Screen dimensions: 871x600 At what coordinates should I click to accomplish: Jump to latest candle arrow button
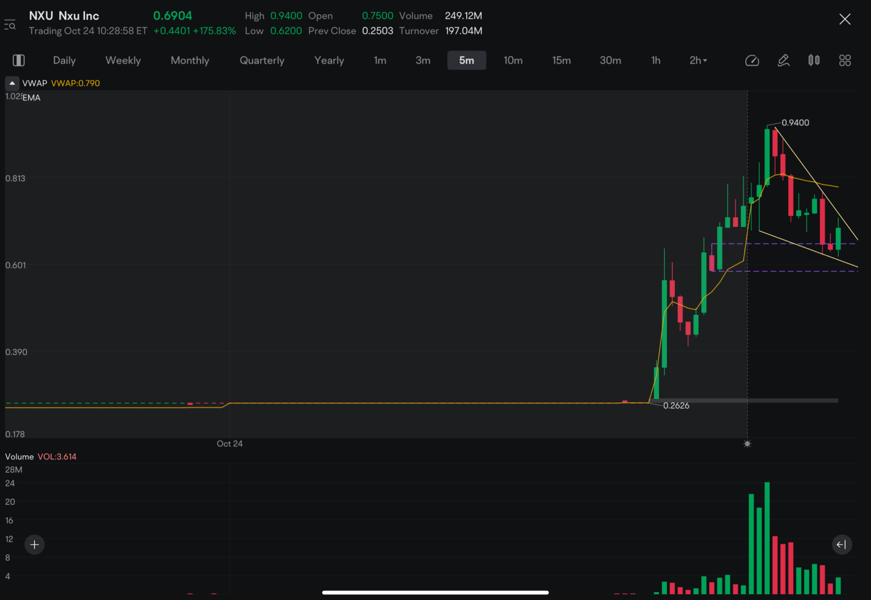coord(842,545)
